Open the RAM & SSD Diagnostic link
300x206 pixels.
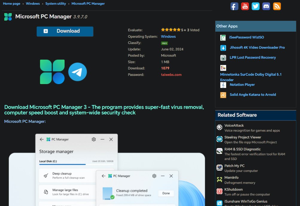242,149
